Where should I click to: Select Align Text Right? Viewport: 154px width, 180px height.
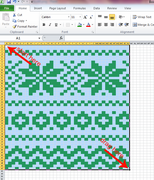tap(112, 24)
